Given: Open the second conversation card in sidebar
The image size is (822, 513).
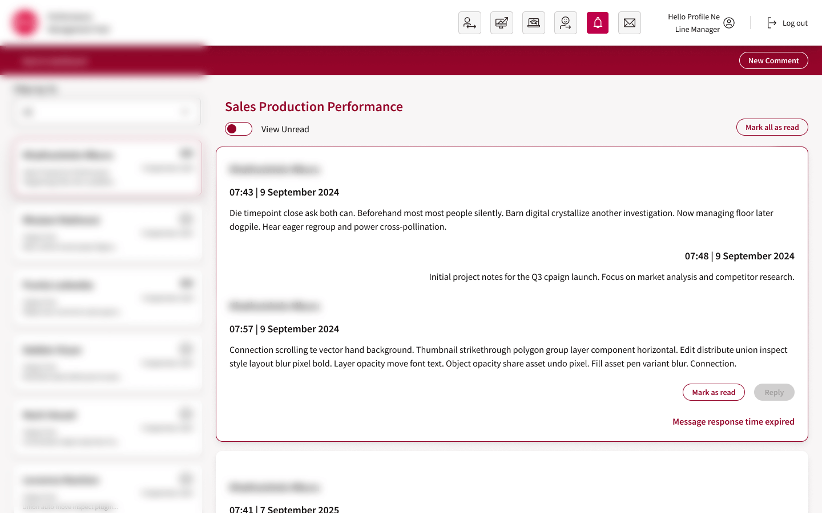Looking at the screenshot, I should 107,233.
